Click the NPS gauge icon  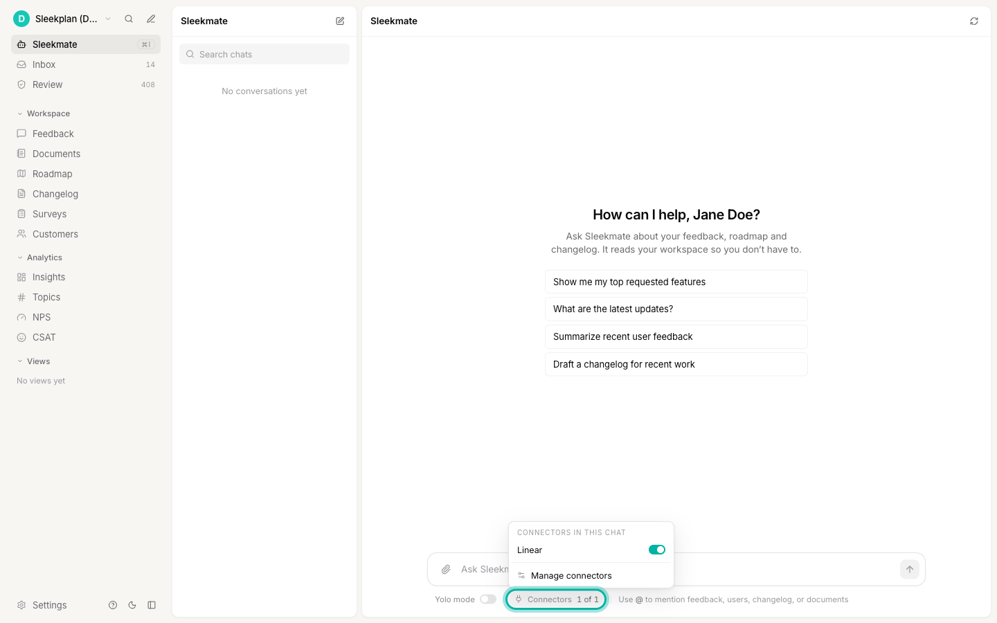click(21, 317)
